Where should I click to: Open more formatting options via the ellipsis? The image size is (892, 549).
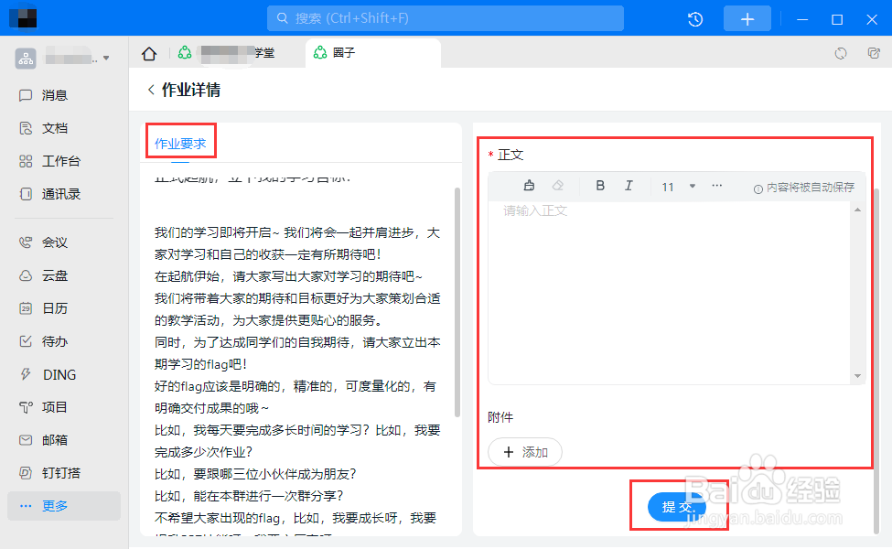716,185
